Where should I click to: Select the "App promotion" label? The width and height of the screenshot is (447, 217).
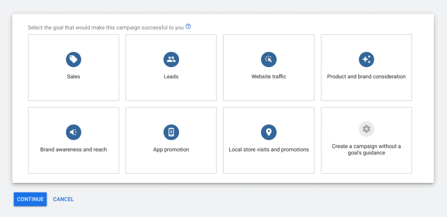pyautogui.click(x=171, y=150)
